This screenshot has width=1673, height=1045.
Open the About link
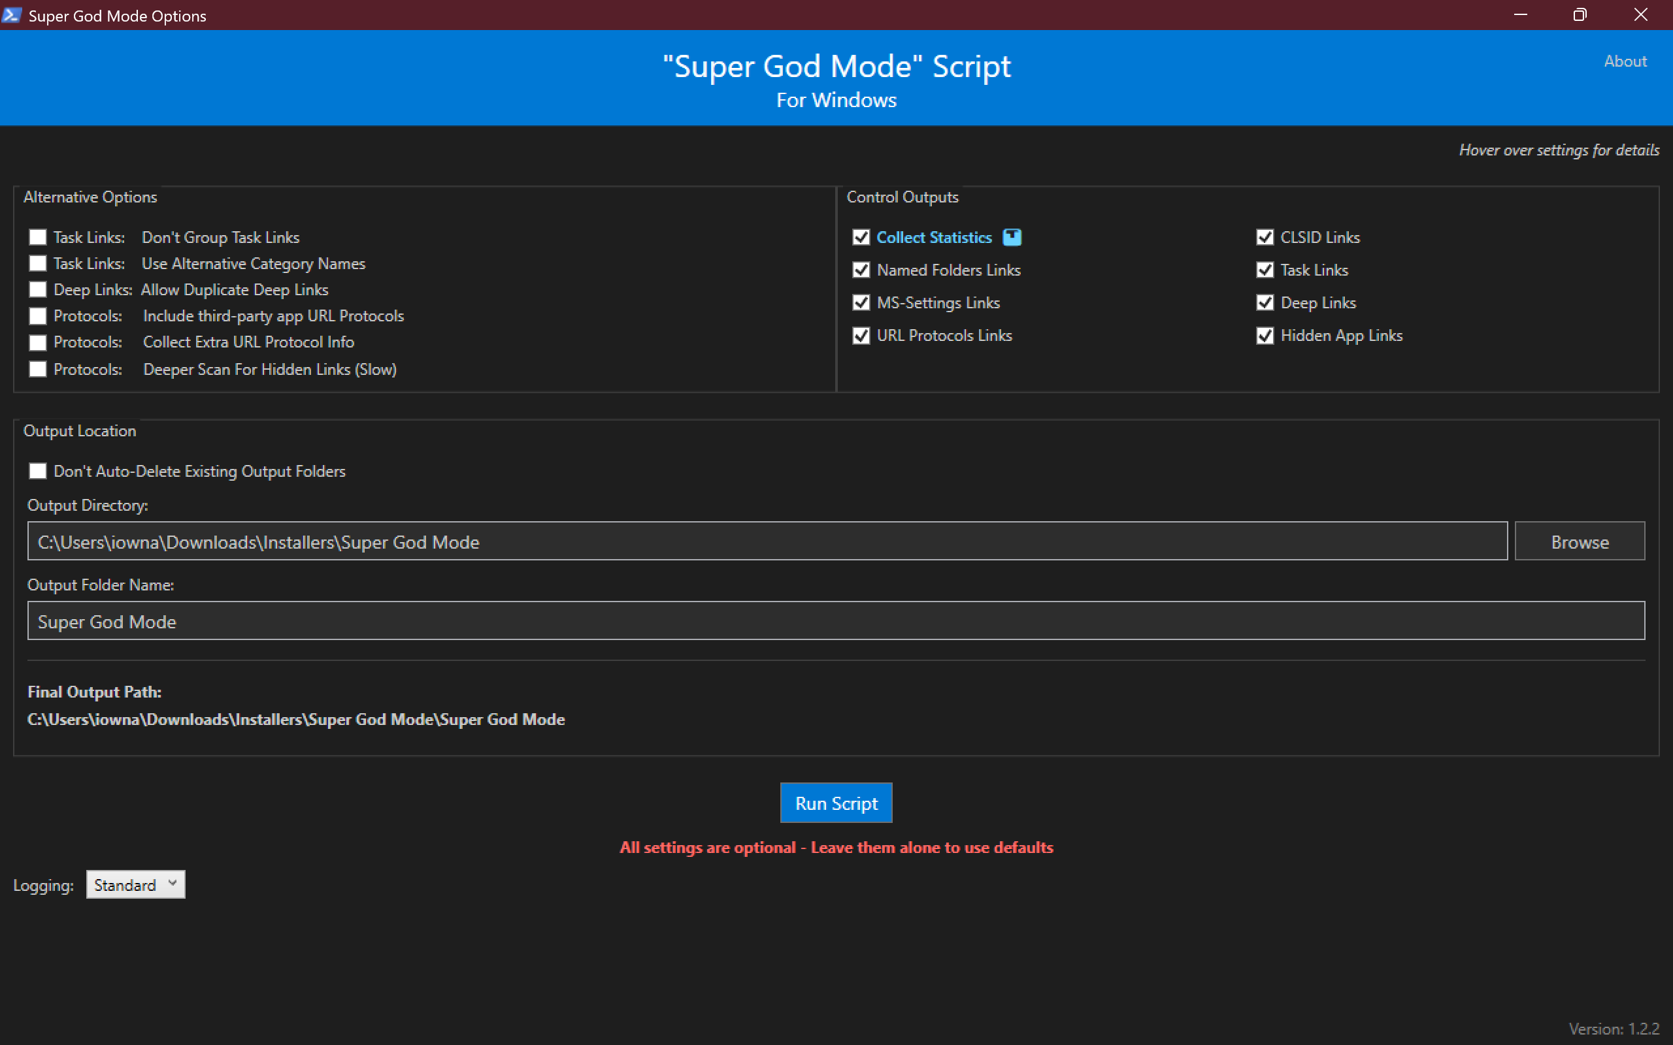click(1625, 61)
